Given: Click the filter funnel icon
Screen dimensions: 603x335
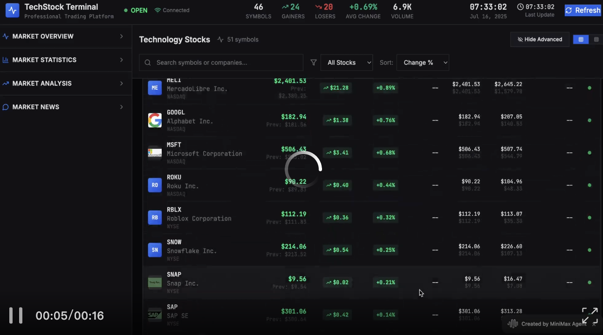Looking at the screenshot, I should tap(314, 62).
